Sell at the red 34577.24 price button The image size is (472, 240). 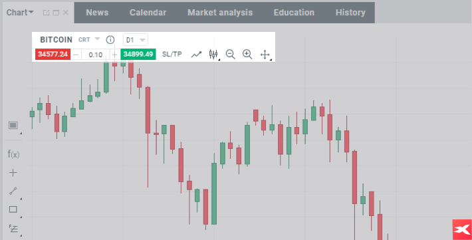pyautogui.click(x=53, y=55)
